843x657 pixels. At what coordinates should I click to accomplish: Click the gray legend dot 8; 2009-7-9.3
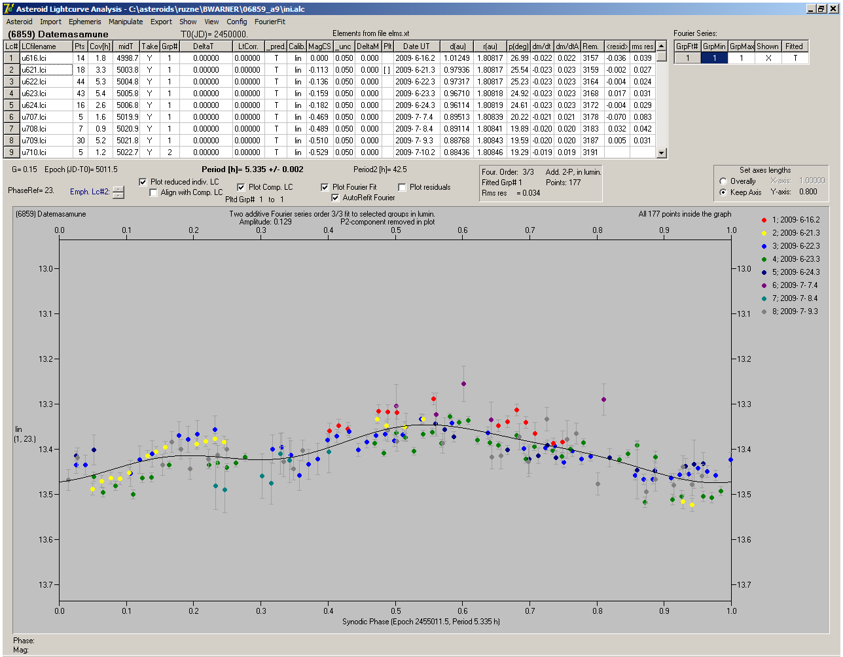click(764, 311)
